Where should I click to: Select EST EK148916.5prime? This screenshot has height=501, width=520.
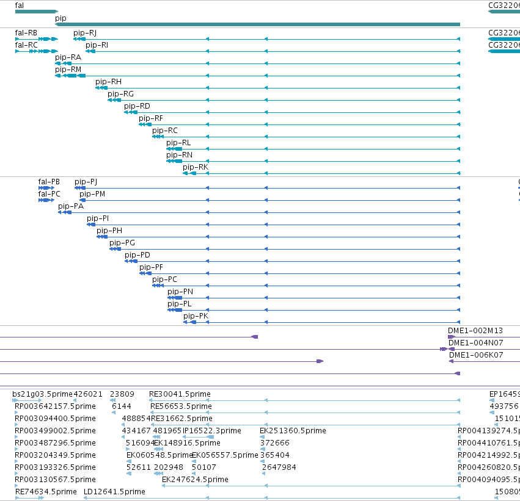click(188, 444)
